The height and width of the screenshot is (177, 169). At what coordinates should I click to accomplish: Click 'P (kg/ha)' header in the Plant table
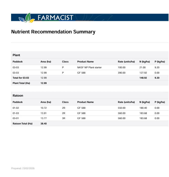[x=160, y=62]
